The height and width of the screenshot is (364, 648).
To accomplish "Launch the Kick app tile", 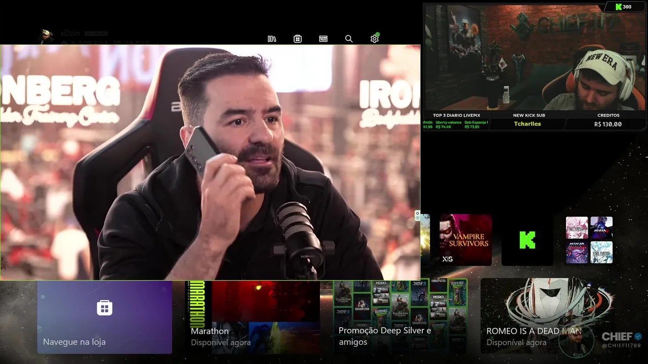I will click(527, 240).
